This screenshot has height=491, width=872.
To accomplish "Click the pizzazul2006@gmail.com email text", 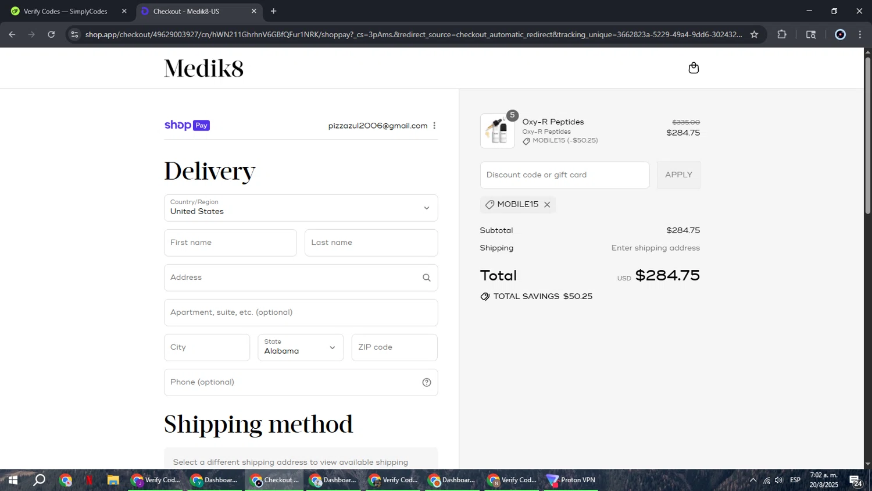I will pos(378,126).
